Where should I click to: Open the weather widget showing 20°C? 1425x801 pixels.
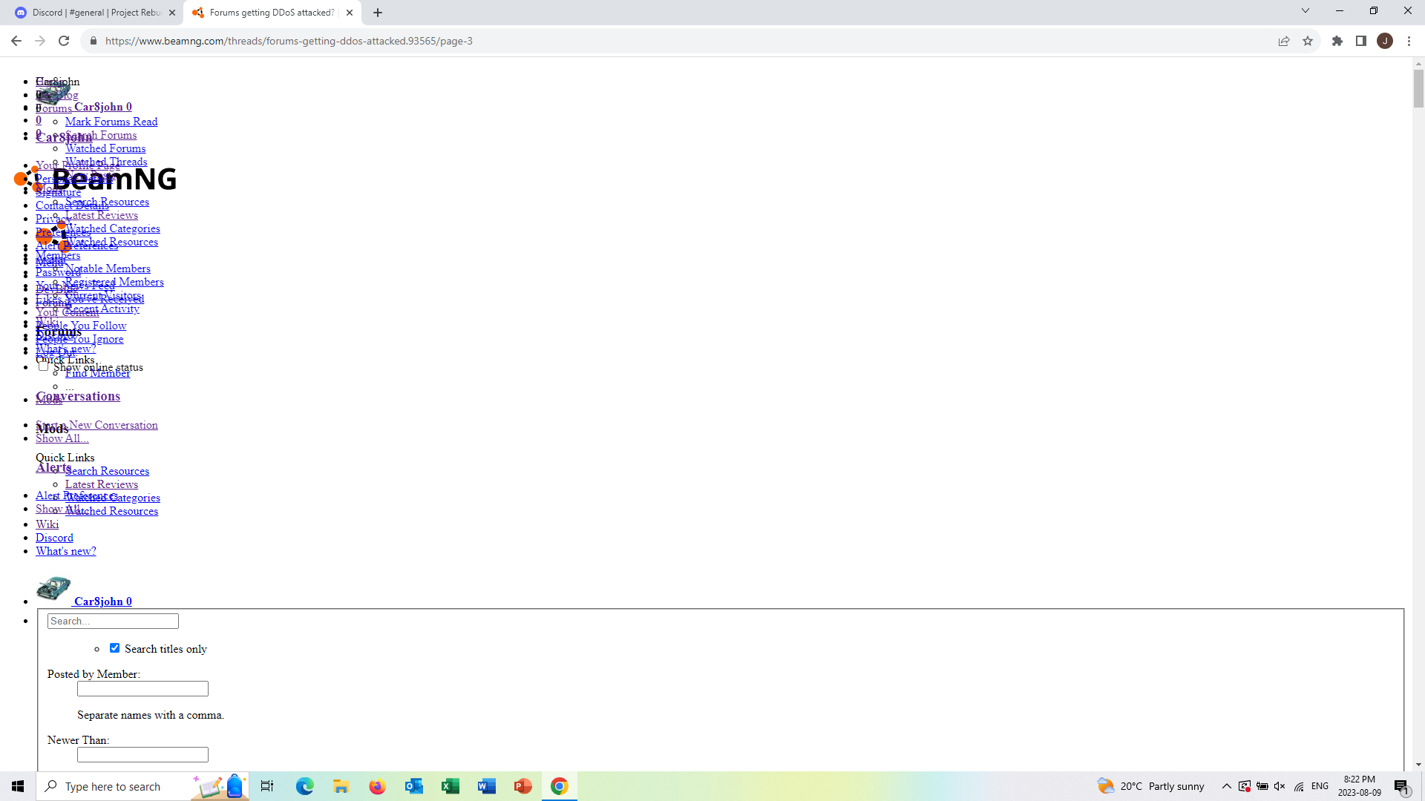(1151, 786)
